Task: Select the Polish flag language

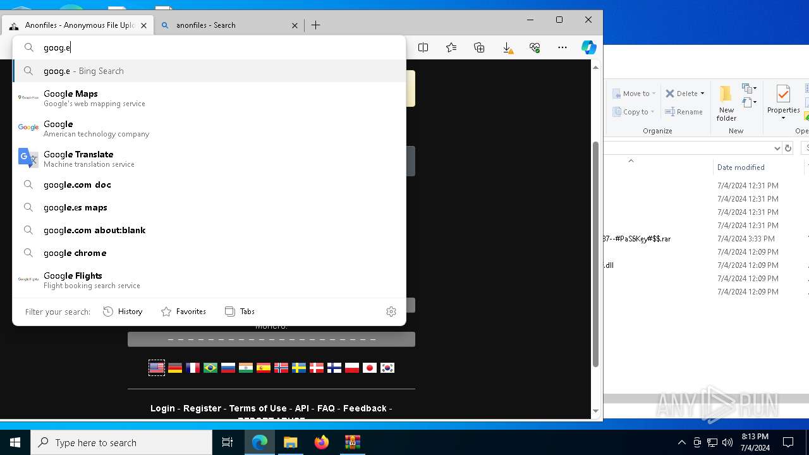Action: coord(352,368)
